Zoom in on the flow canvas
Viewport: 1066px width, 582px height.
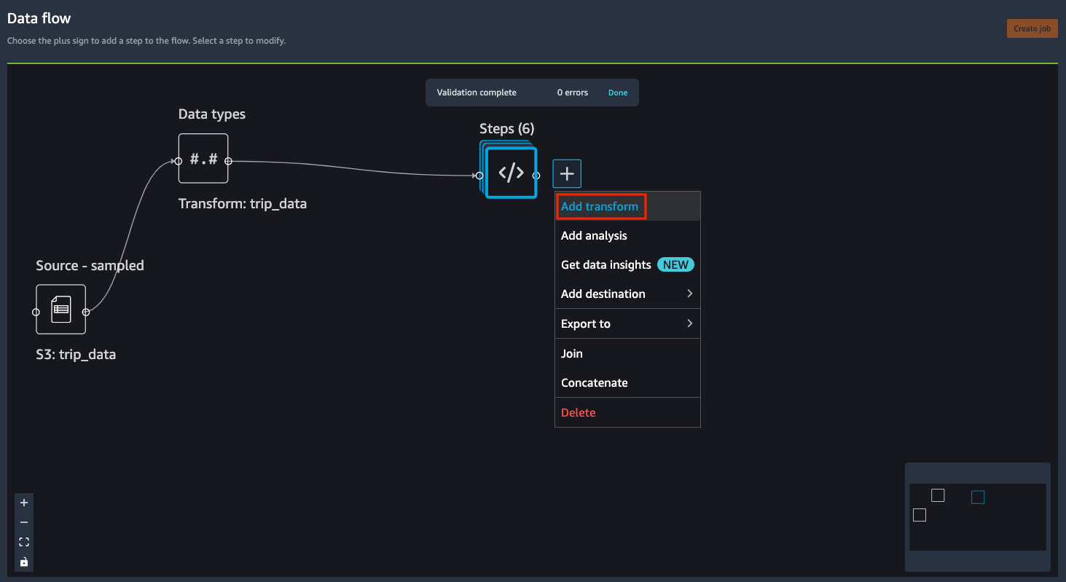click(24, 503)
